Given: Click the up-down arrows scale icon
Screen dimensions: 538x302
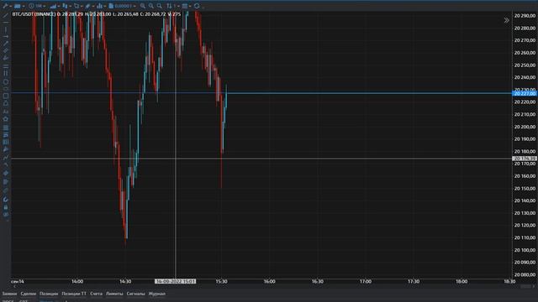Looking at the screenshot, I should click(x=169, y=6).
